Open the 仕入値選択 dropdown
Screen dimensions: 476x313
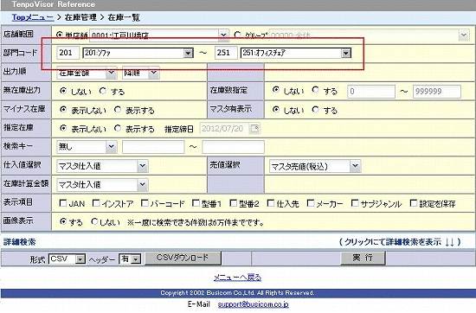pyautogui.click(x=102, y=166)
